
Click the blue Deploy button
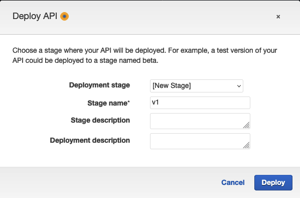click(273, 182)
